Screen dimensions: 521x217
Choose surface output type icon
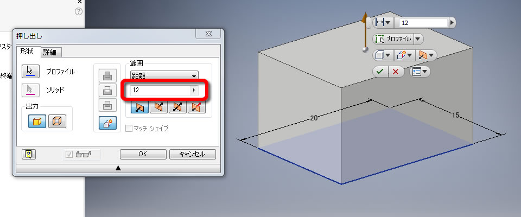click(57, 122)
